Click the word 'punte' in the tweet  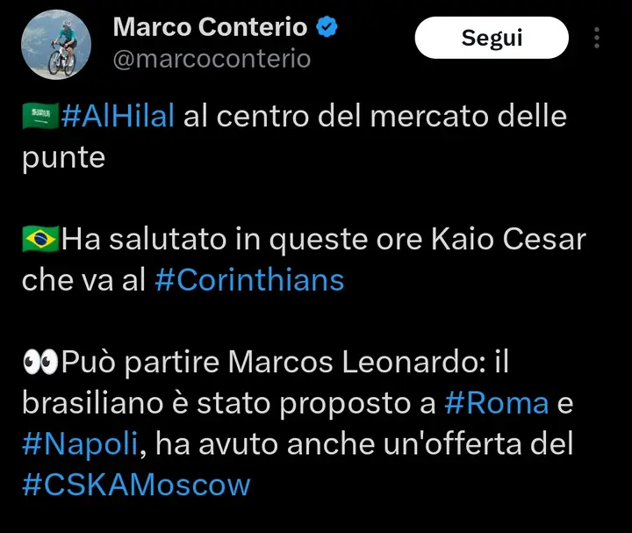coord(64,158)
